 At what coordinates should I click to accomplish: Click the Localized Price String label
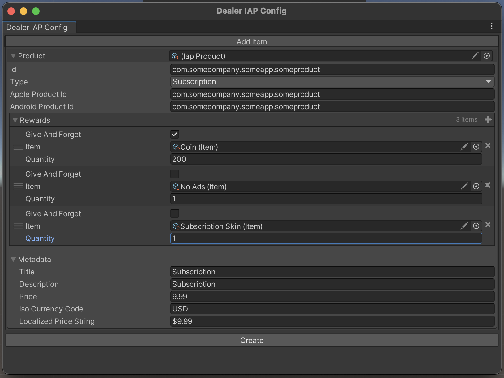pyautogui.click(x=57, y=321)
